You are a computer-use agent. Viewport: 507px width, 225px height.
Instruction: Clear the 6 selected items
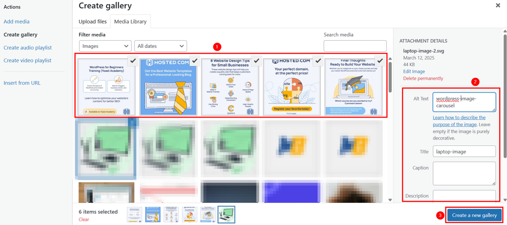click(84, 220)
